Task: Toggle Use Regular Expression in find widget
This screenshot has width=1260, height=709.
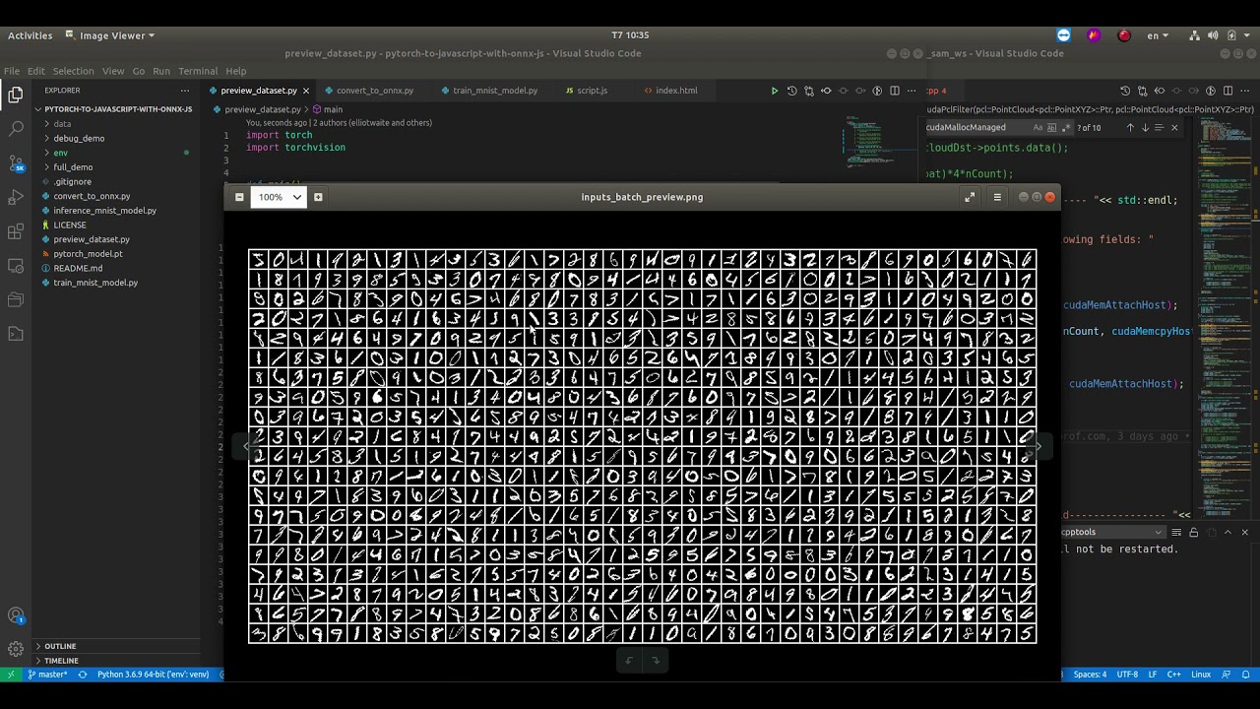Action: tap(1065, 128)
